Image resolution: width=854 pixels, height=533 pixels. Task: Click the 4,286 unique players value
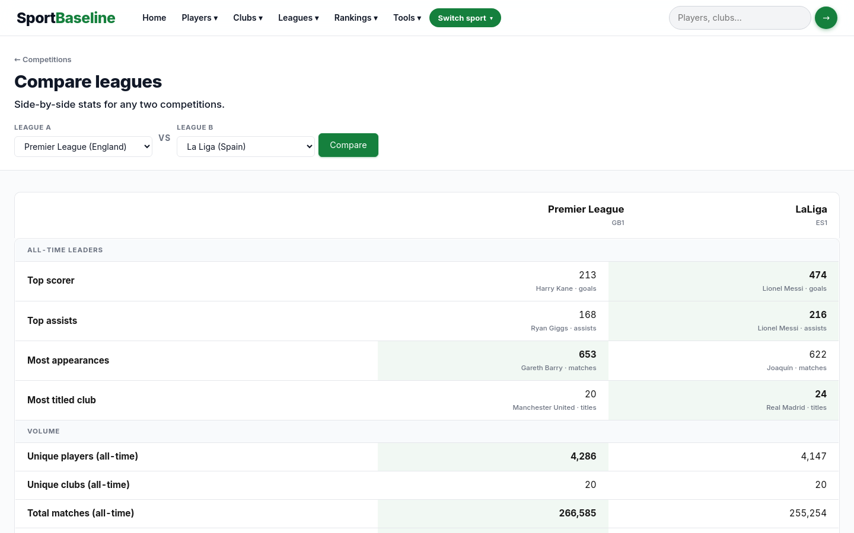point(583,456)
